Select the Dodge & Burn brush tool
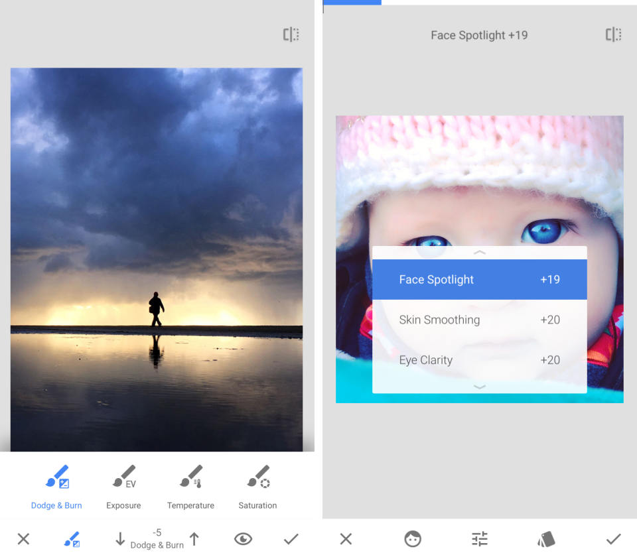Screen dimensions: 637x559 coord(56,484)
